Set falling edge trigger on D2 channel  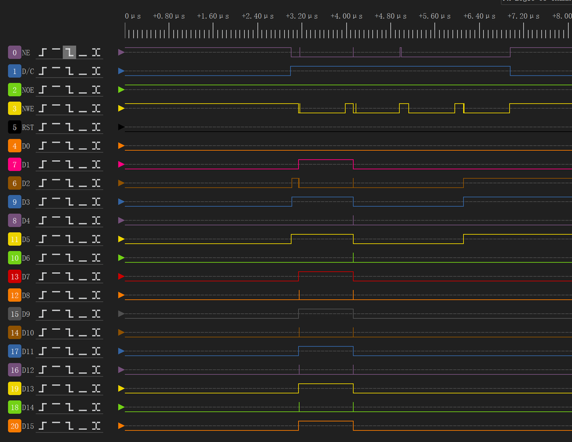point(69,183)
